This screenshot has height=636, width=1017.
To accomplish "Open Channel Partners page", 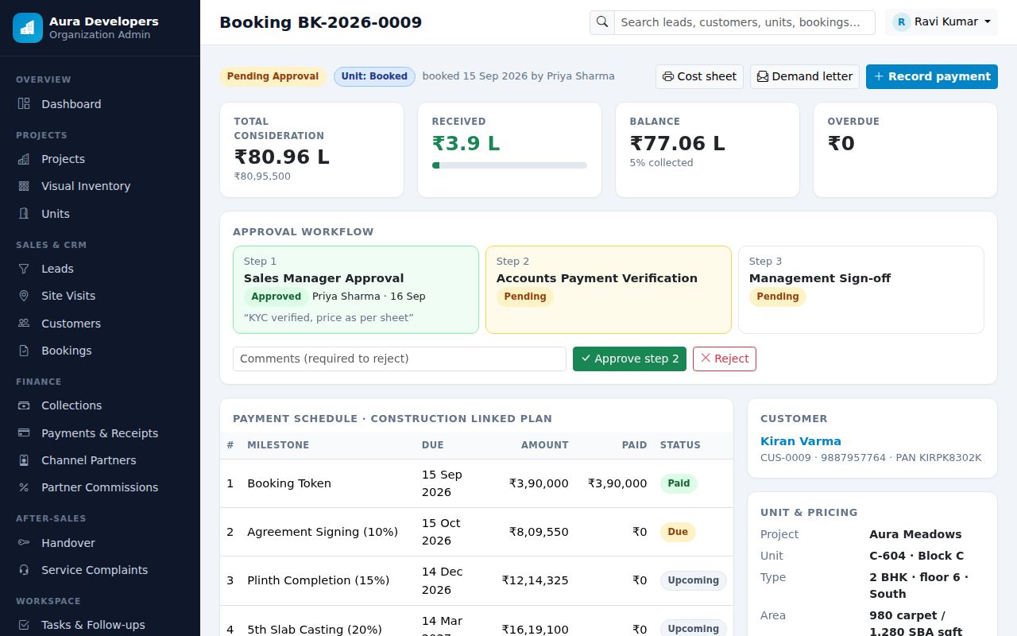I will [100, 460].
